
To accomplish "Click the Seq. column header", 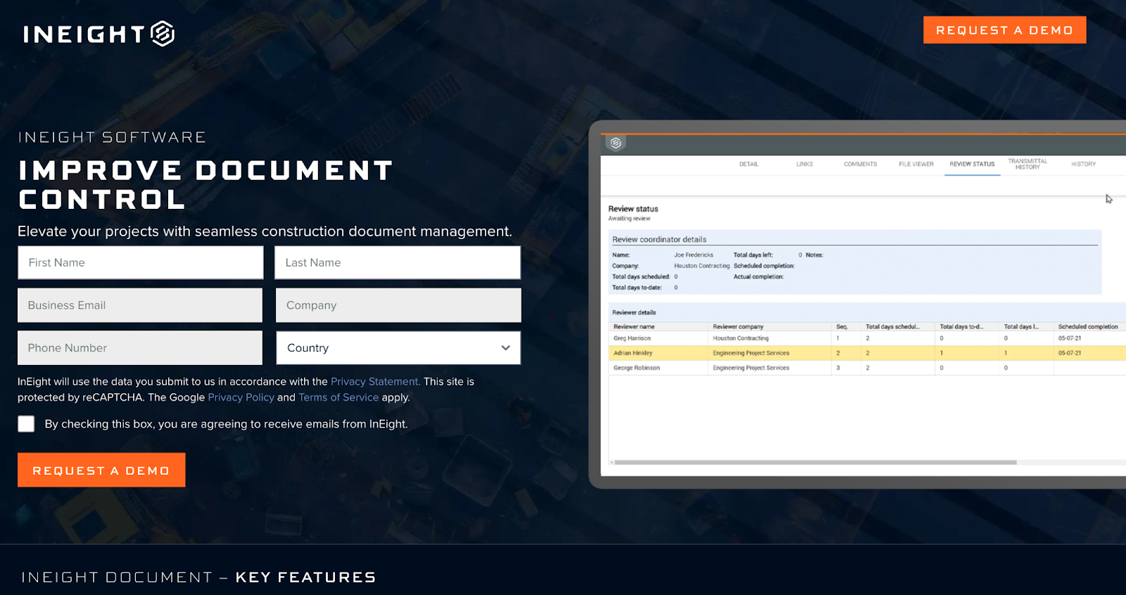I will click(842, 326).
